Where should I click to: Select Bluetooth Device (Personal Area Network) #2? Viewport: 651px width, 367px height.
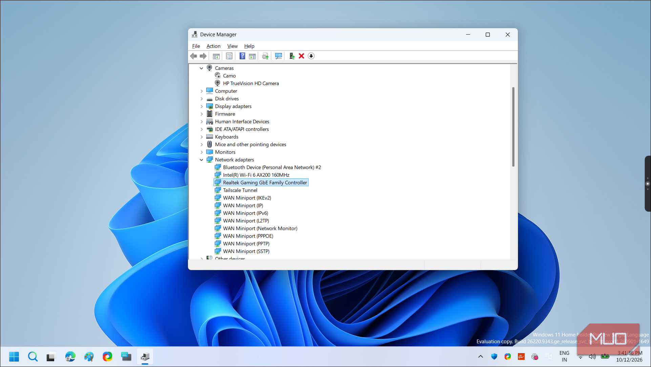[x=272, y=168]
